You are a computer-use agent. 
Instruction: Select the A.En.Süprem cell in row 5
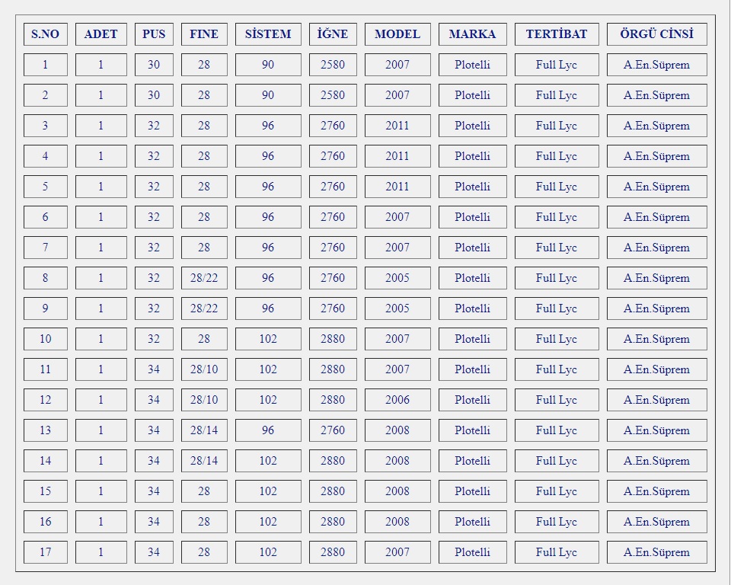656,187
